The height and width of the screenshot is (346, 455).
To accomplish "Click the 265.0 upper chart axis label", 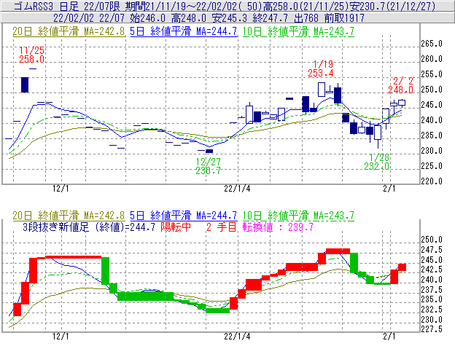I will 432,44.
